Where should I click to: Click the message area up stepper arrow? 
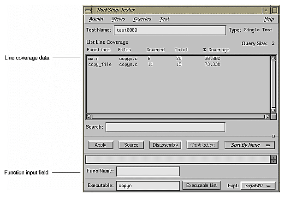(274, 157)
